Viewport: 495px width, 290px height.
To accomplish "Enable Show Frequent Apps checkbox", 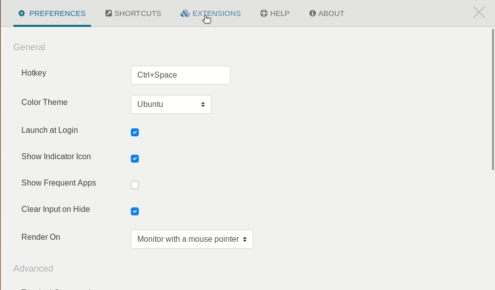I will click(135, 185).
